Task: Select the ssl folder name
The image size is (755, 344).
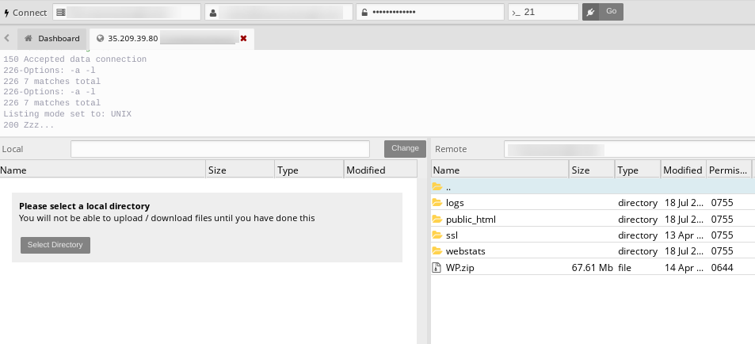Action: tap(452, 235)
